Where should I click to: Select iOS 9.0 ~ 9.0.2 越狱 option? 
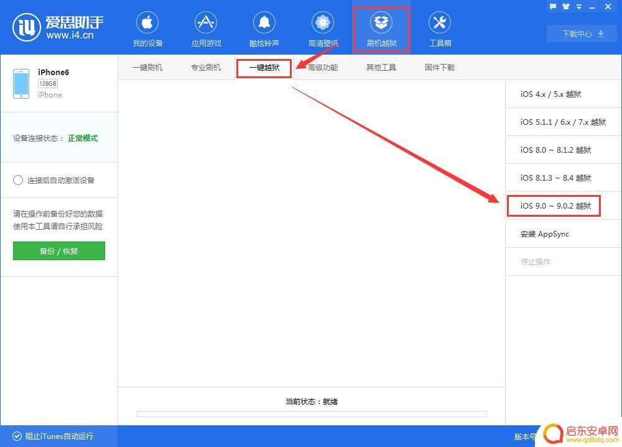(564, 206)
